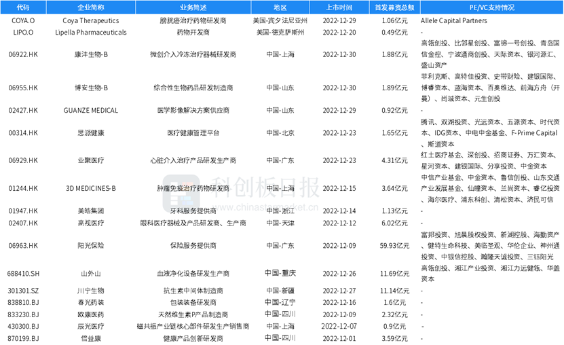
Task: Click company name 业聚医疗
Action: coord(91,160)
